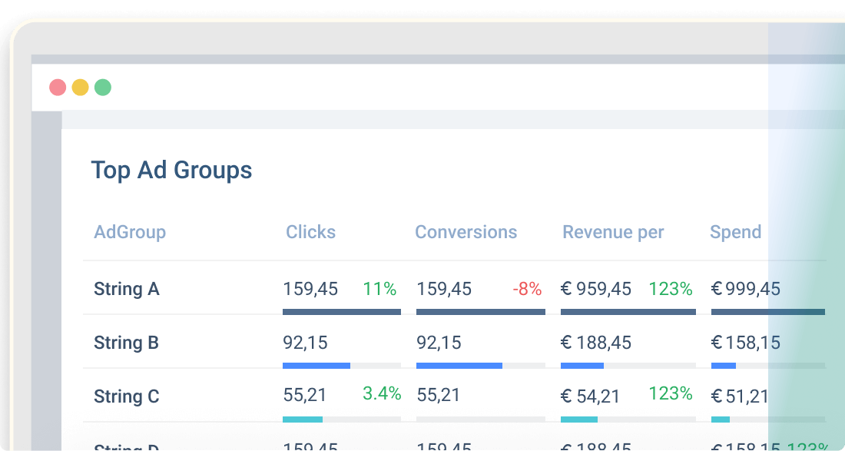This screenshot has height=451, width=845.
Task: Click the Spend column header
Action: click(x=735, y=232)
